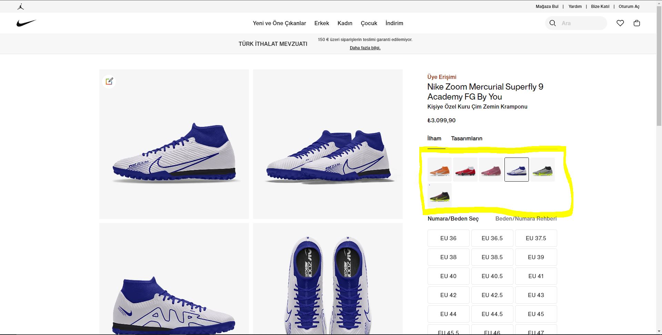This screenshot has height=335, width=662.
Task: Click the product title Nike Zoom Mercurial Superfly 9
Action: point(485,92)
